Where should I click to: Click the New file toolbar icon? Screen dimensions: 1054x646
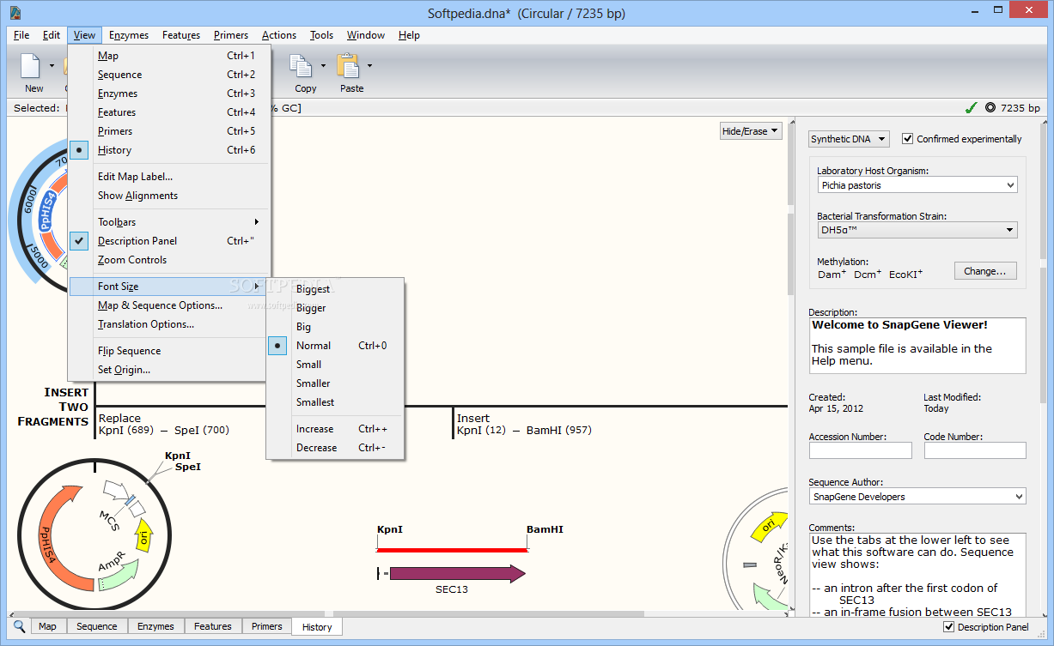[x=30, y=66]
